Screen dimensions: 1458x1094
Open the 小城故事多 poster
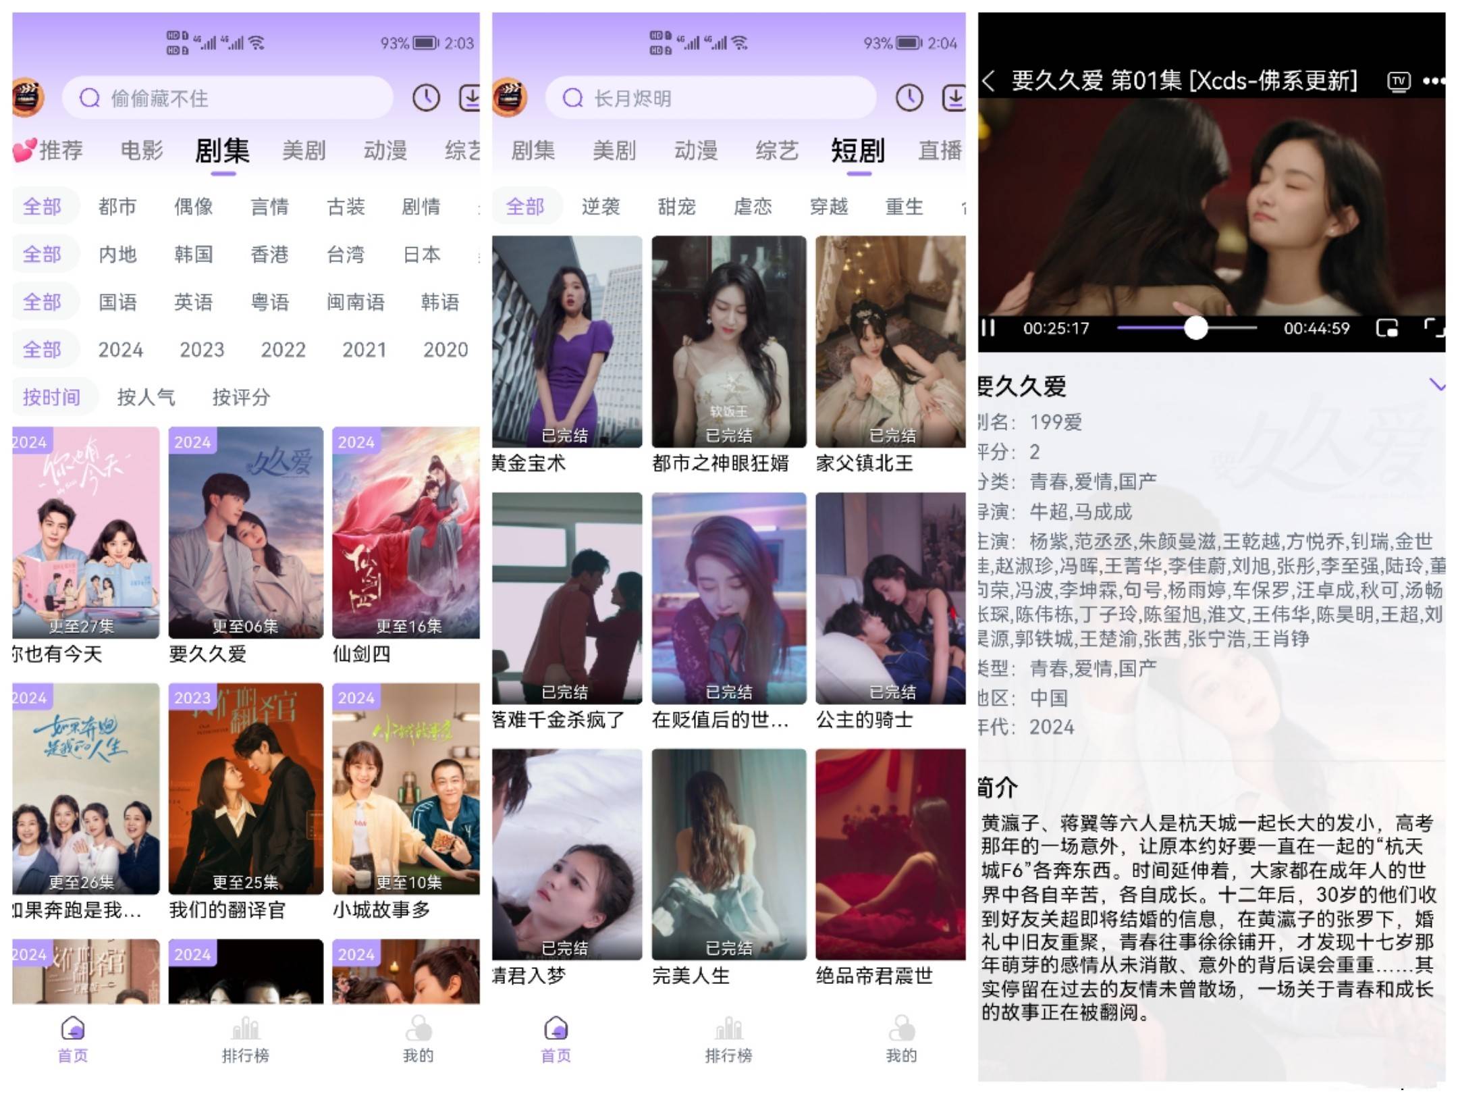tap(406, 789)
